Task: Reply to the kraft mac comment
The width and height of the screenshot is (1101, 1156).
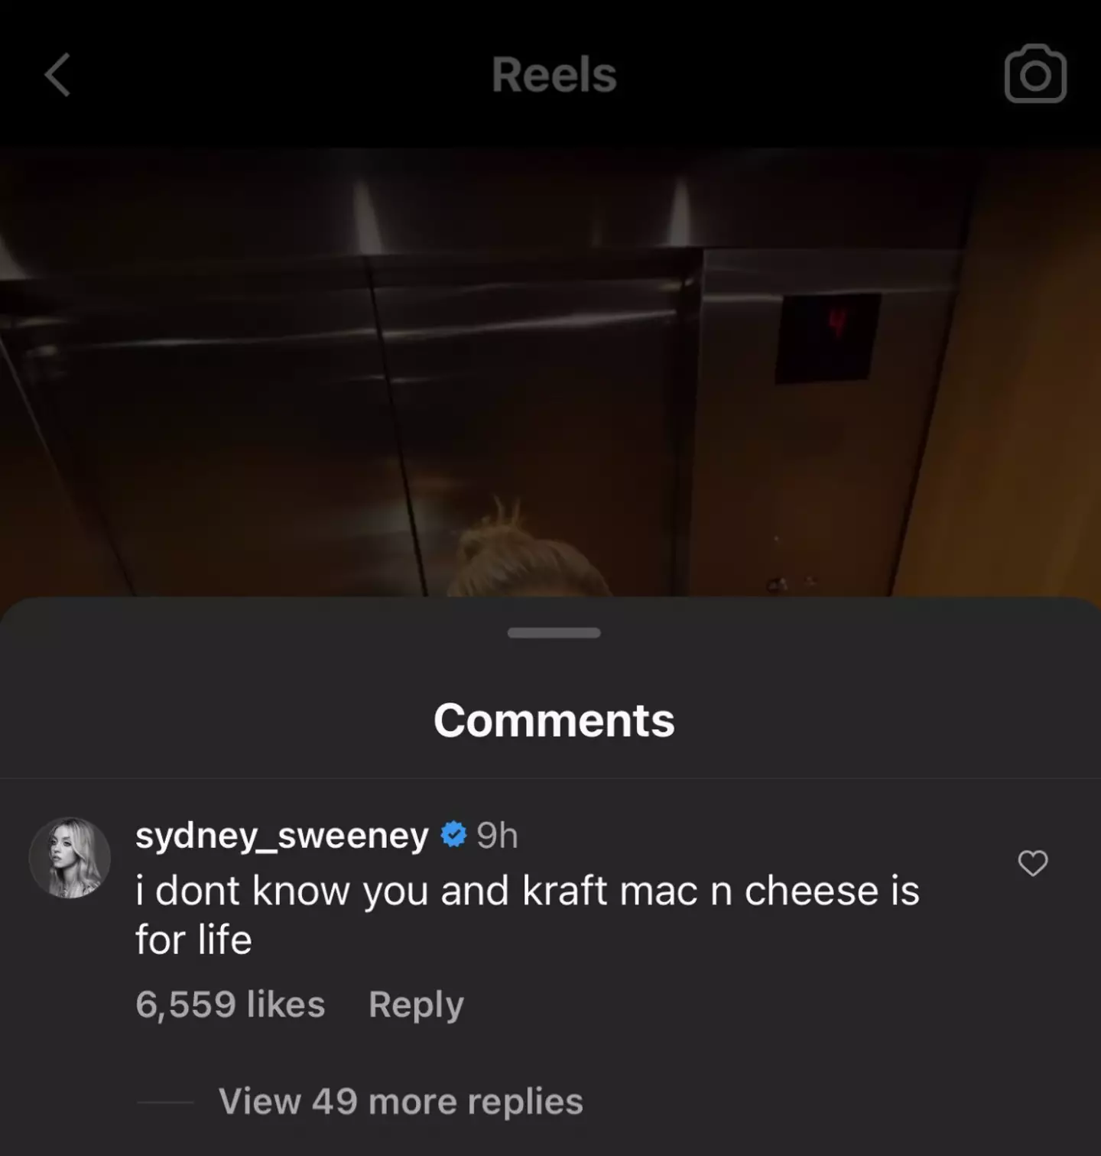Action: click(x=416, y=1005)
